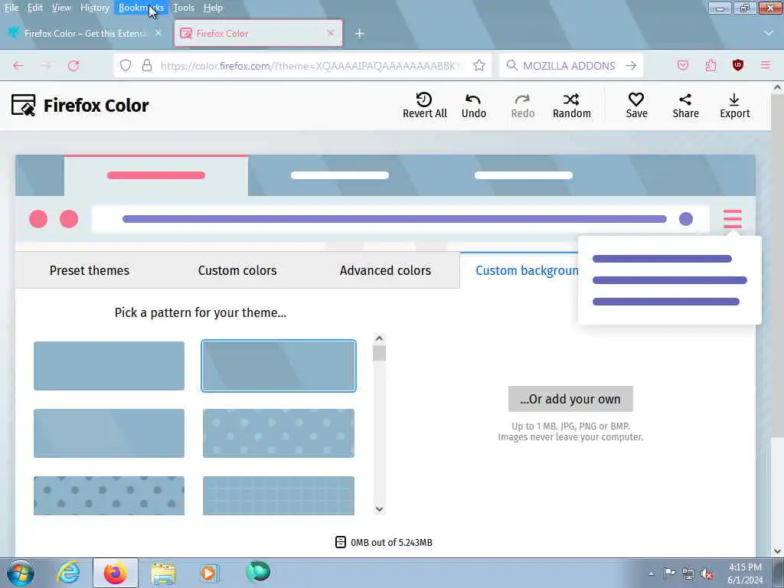Screen dimensions: 784x588
Task: Open the View menu
Action: [x=61, y=8]
